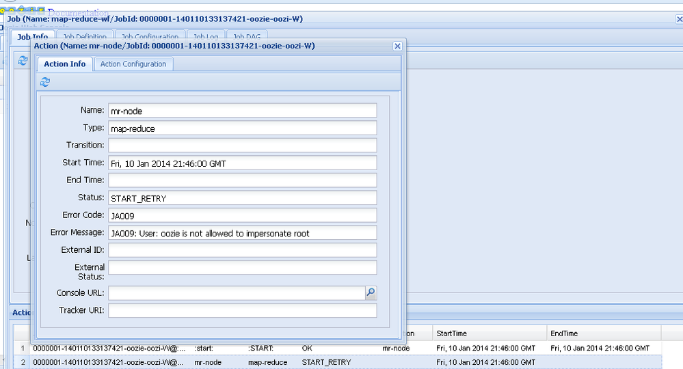The image size is (683, 369).
Task: Open the Action Configuration tab
Action: pos(134,64)
